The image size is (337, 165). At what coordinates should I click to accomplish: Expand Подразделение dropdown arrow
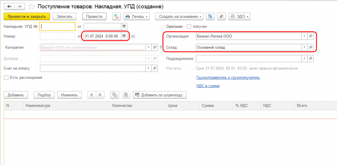pos(304,58)
